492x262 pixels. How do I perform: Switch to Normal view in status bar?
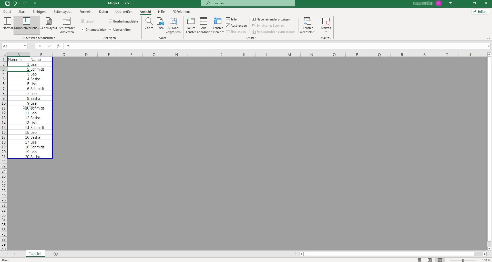click(x=419, y=260)
